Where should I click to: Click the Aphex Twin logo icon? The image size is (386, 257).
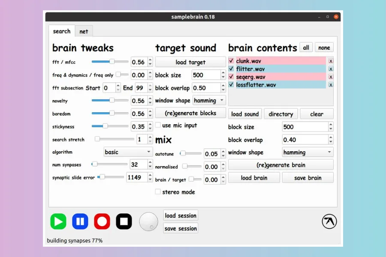(x=329, y=221)
